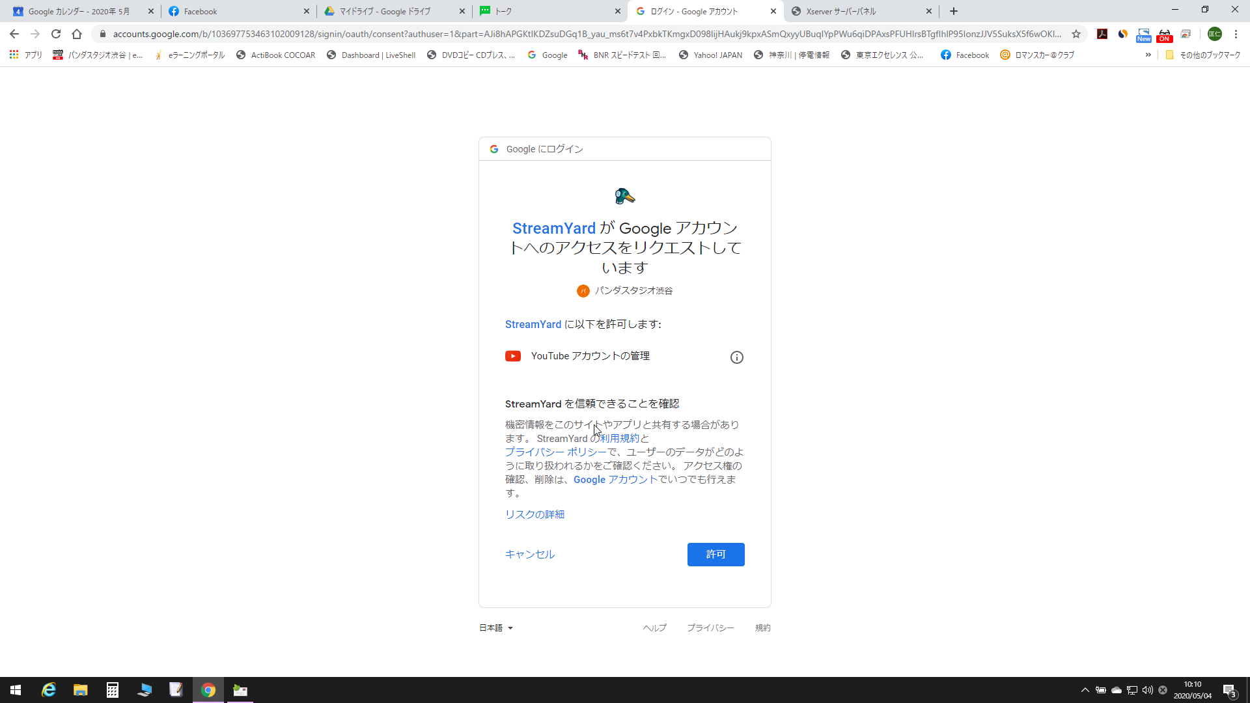Screen dimensions: 1250x703
Task: Click the Adobe Acrobat extension icon
Action: click(x=1102, y=34)
